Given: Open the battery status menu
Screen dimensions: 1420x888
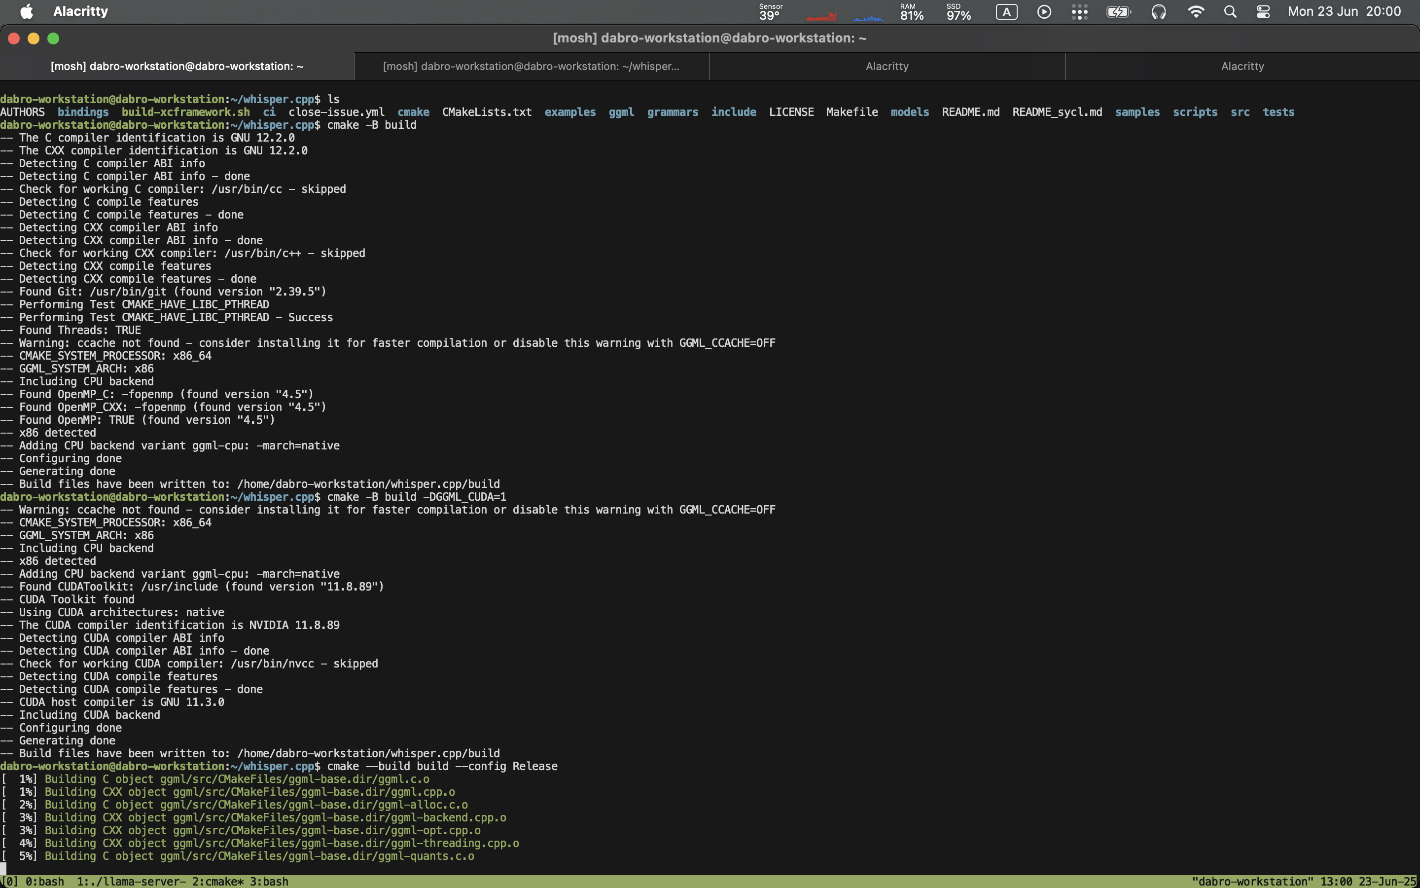Looking at the screenshot, I should pos(1118,12).
